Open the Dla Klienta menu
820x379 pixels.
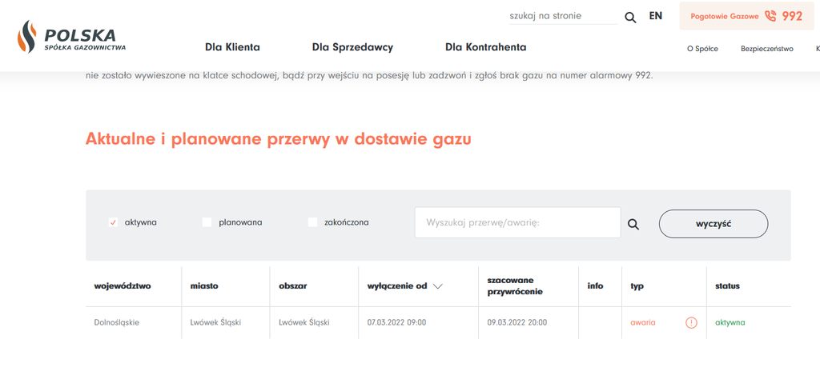(x=232, y=47)
